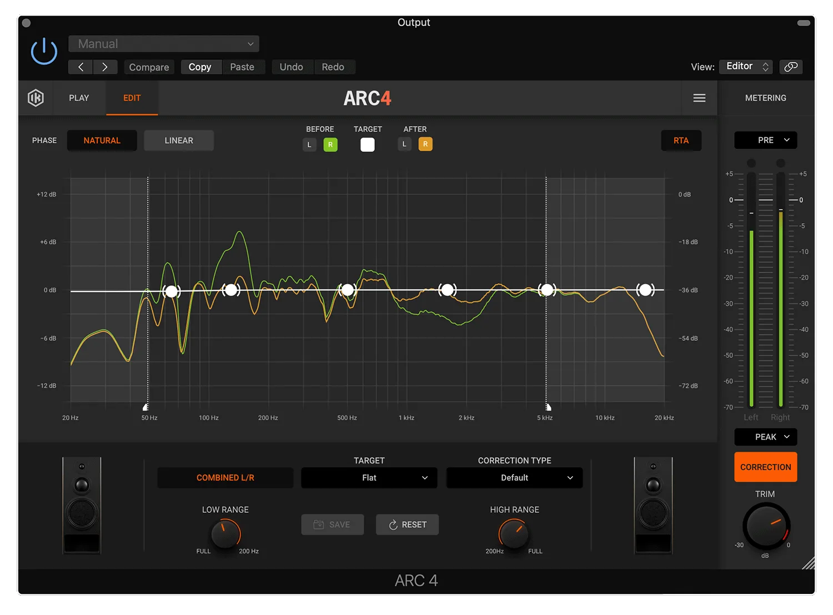833x615 pixels.
Task: Click the Reset button
Action: (408, 525)
